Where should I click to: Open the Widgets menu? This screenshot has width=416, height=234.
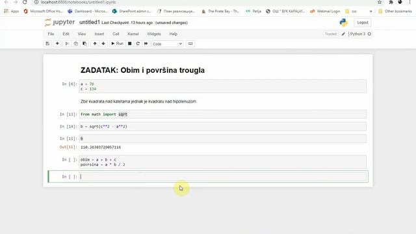click(x=154, y=34)
